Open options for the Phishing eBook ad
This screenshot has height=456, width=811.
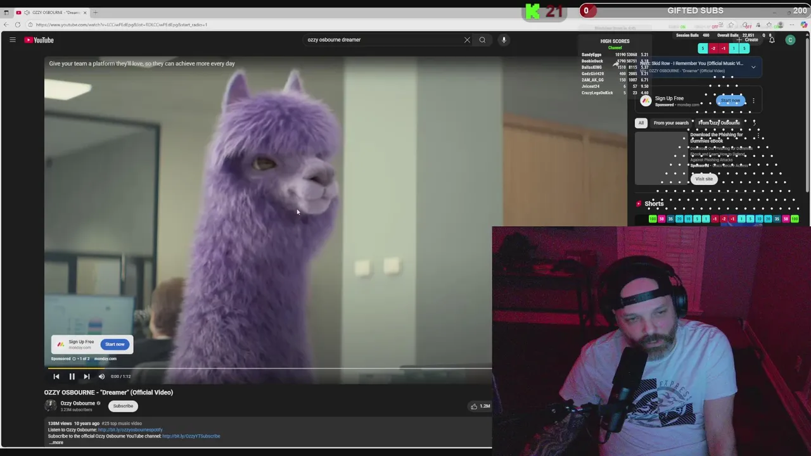point(758,136)
